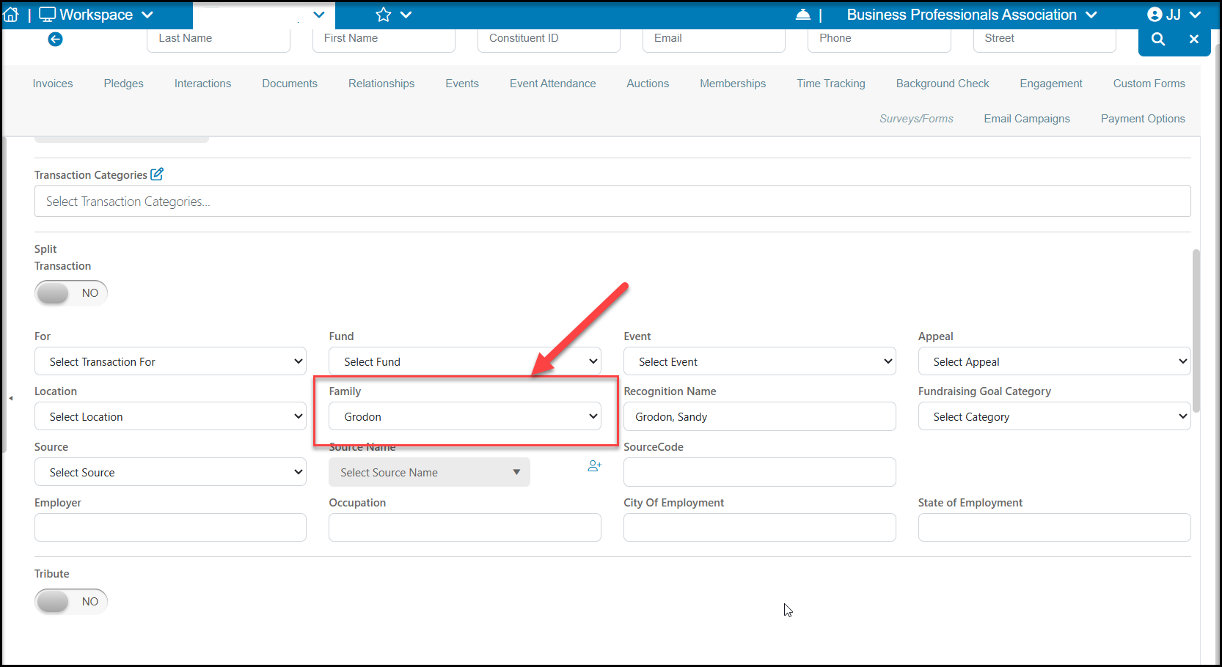Open the Select Transaction For dropdown
This screenshot has height=667, width=1222.
pos(170,361)
